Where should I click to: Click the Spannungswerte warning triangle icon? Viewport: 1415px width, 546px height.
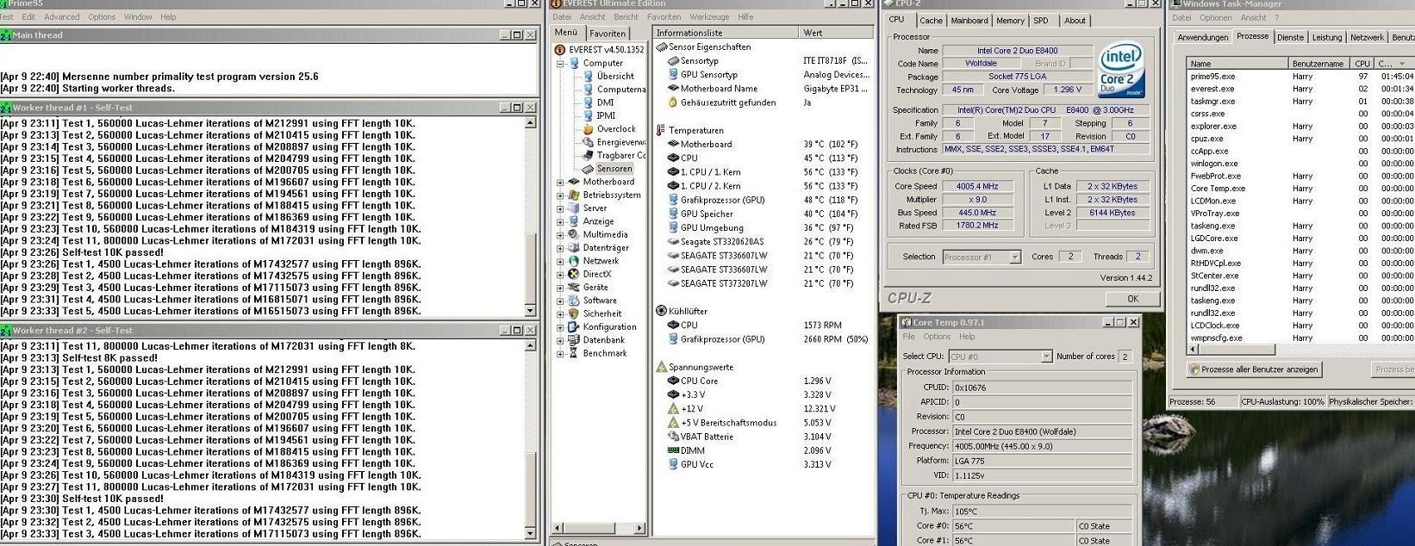pos(661,367)
